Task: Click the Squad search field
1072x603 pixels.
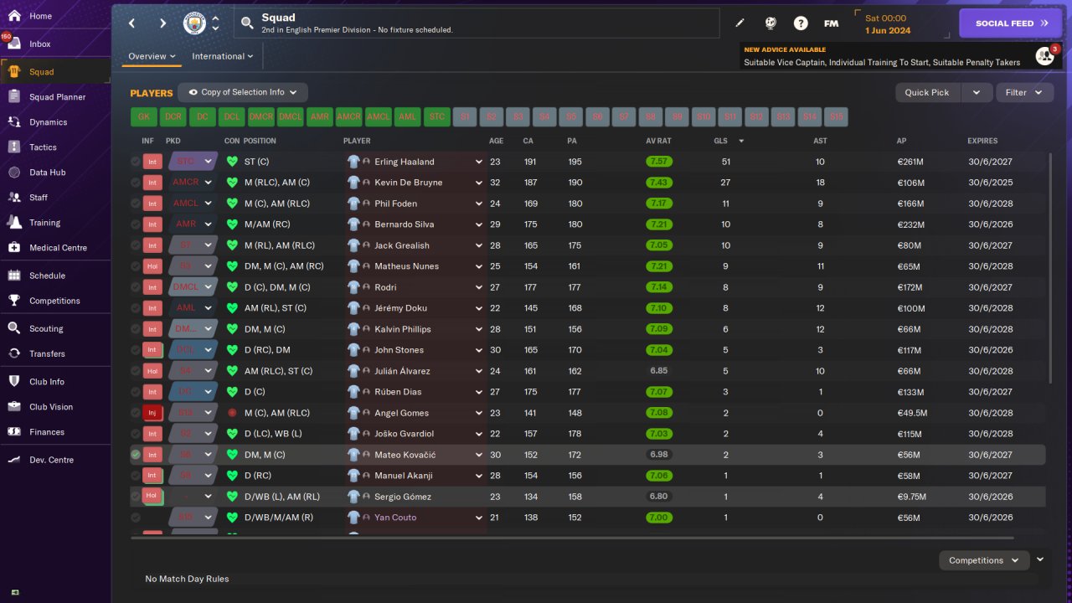Action: [477, 23]
